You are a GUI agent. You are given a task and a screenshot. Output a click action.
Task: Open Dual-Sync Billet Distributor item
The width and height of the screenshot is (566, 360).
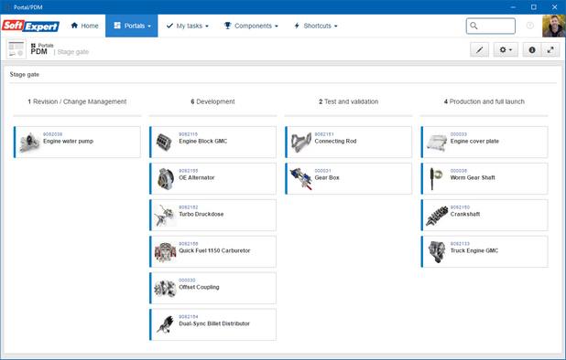tap(214, 323)
